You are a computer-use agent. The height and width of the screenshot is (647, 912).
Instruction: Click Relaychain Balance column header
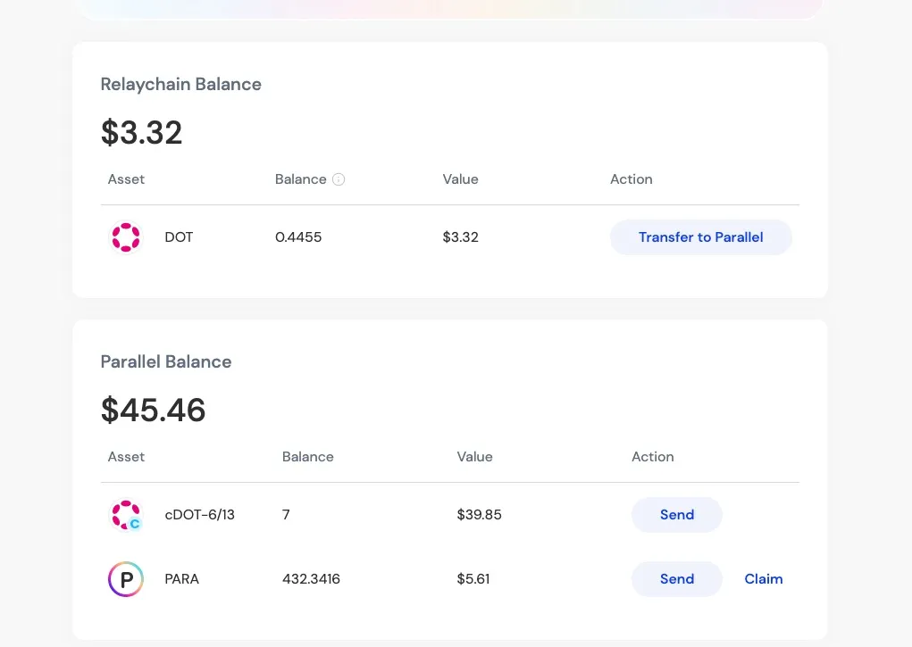click(x=301, y=179)
